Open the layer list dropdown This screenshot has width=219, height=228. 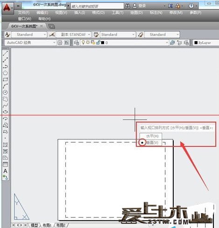click(167, 42)
